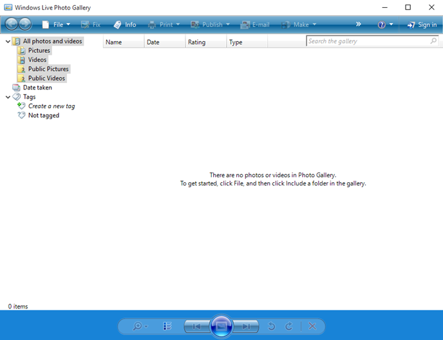Sort by the Date column header

click(x=165, y=42)
